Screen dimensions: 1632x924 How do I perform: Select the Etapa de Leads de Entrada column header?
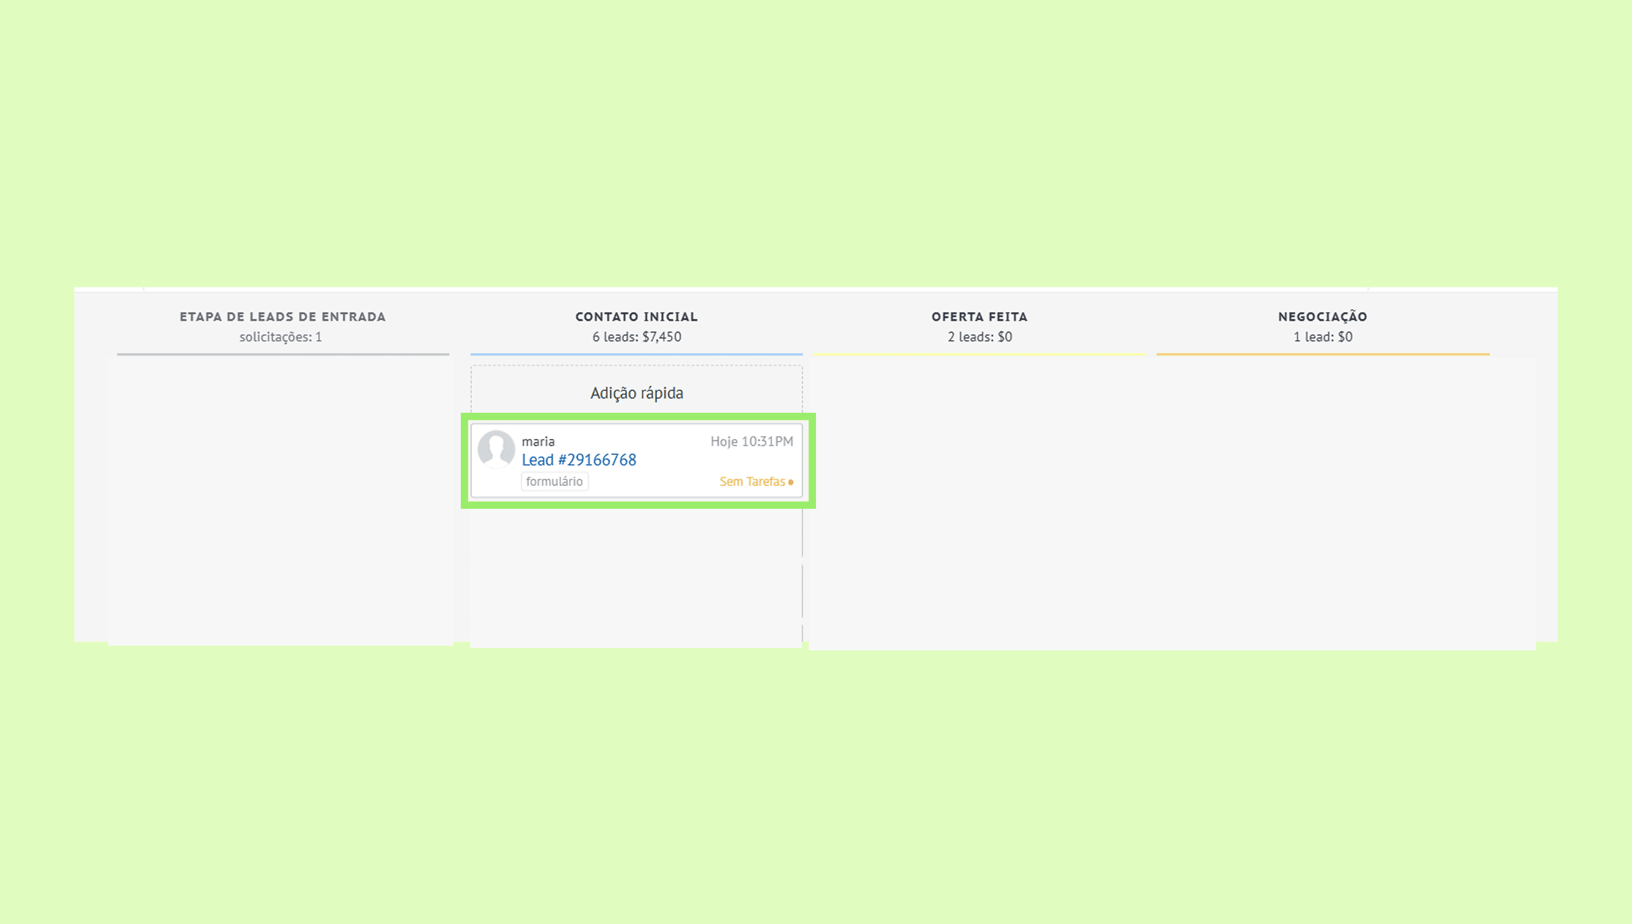pos(283,317)
